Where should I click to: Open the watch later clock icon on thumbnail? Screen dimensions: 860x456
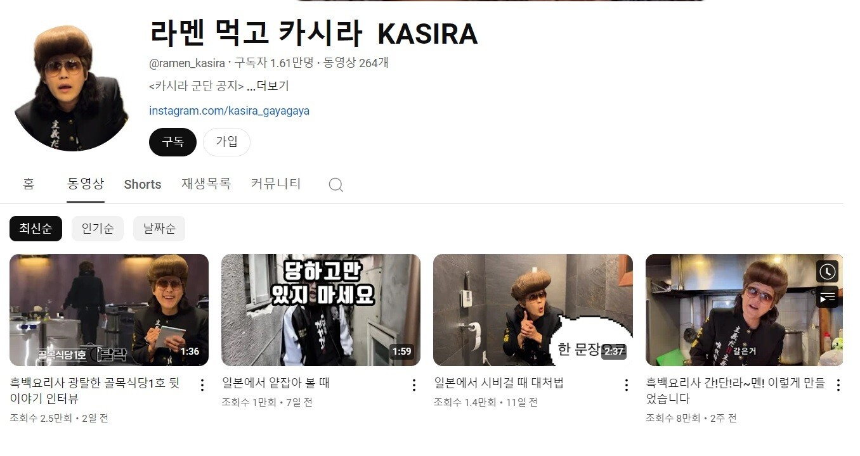(827, 272)
